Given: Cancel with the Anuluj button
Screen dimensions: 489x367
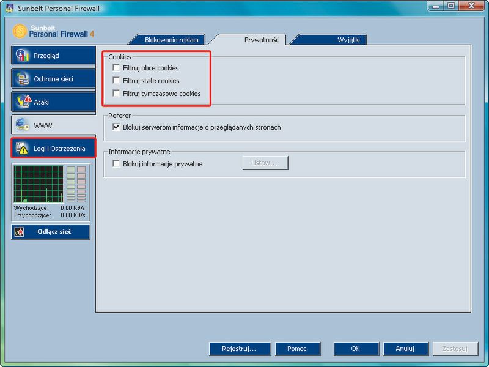Looking at the screenshot, I should (406, 349).
